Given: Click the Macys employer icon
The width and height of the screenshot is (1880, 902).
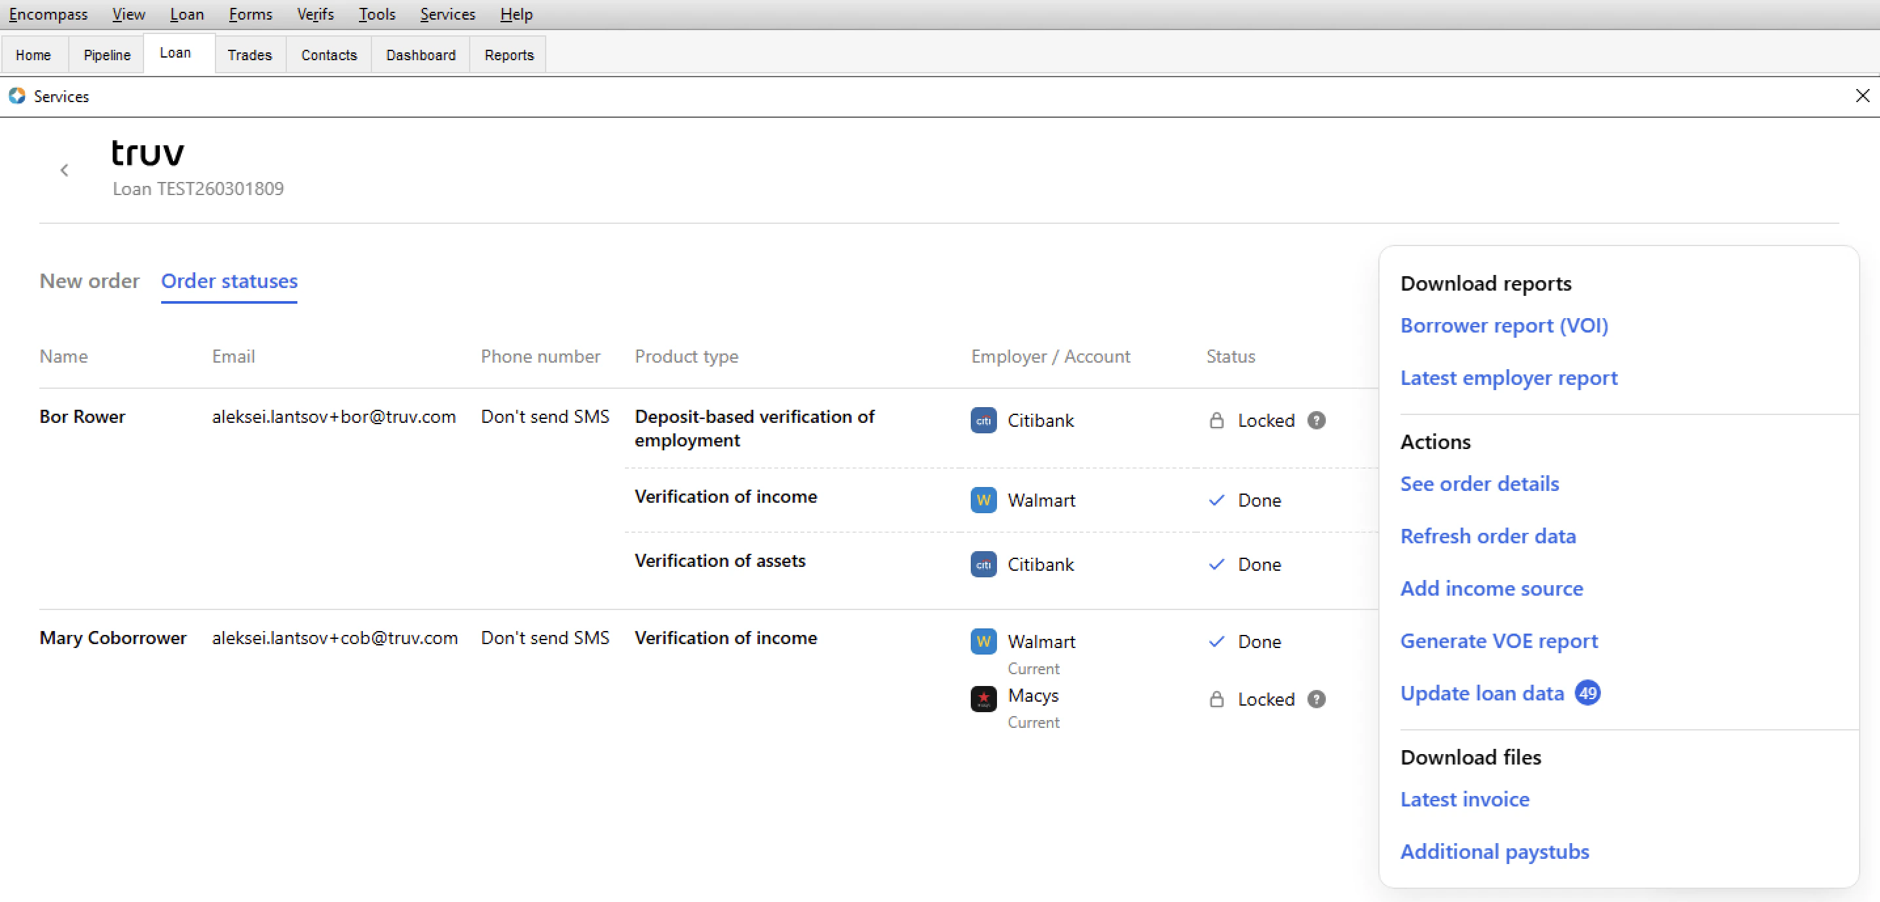Looking at the screenshot, I should click(x=983, y=698).
